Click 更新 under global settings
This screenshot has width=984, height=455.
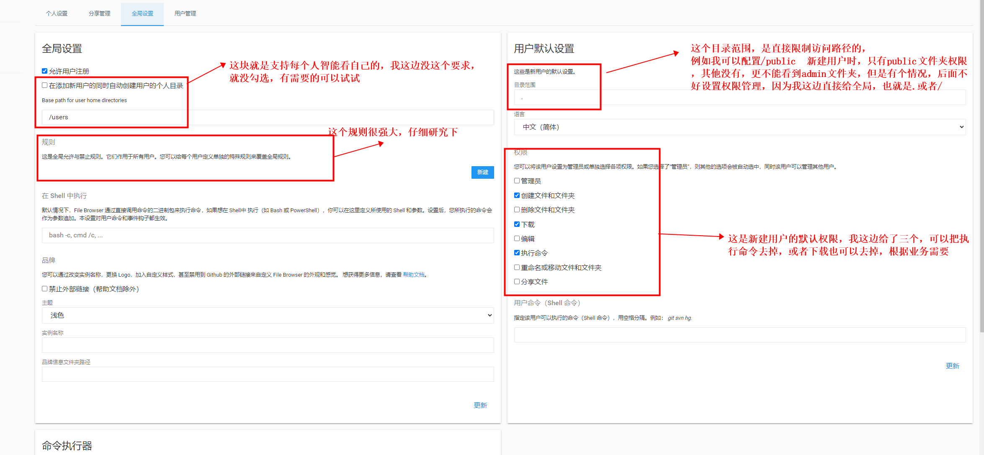(480, 405)
